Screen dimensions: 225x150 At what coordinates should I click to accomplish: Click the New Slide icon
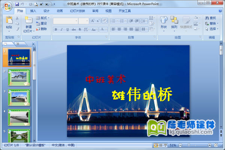pos(28,20)
